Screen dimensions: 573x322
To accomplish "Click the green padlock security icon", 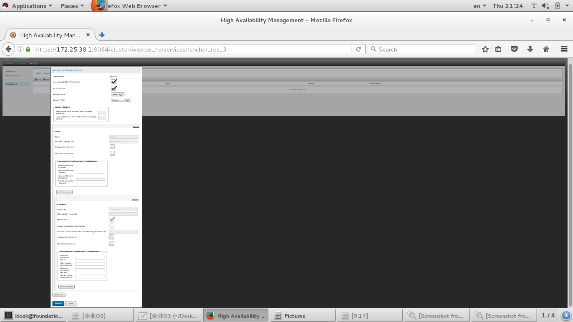I will [x=28, y=49].
